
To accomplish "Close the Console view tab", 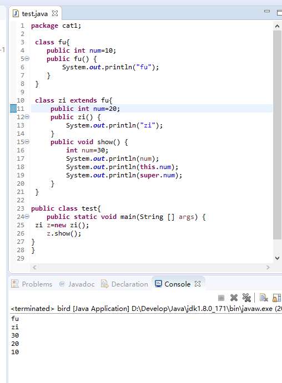I will click(198, 284).
